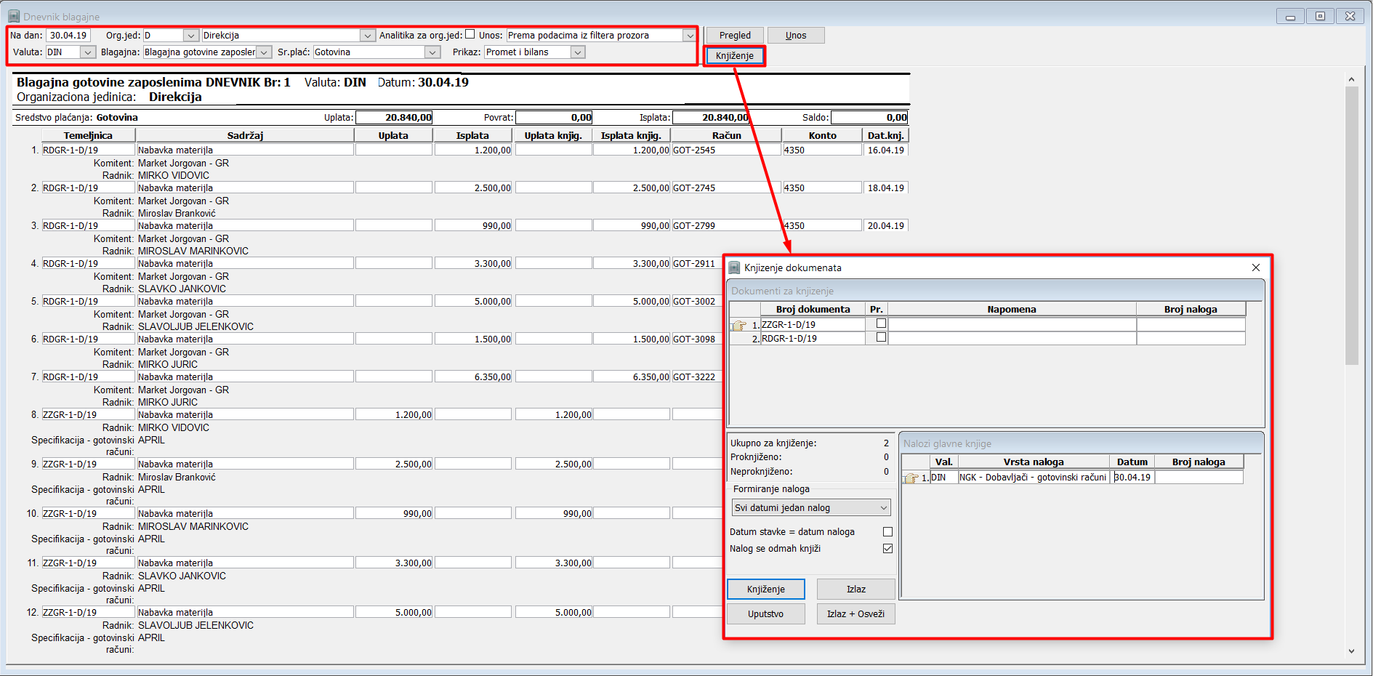1373x676 pixels.
Task: Click NGK - Dobavljači - gotovinski računi cell
Action: [1034, 478]
